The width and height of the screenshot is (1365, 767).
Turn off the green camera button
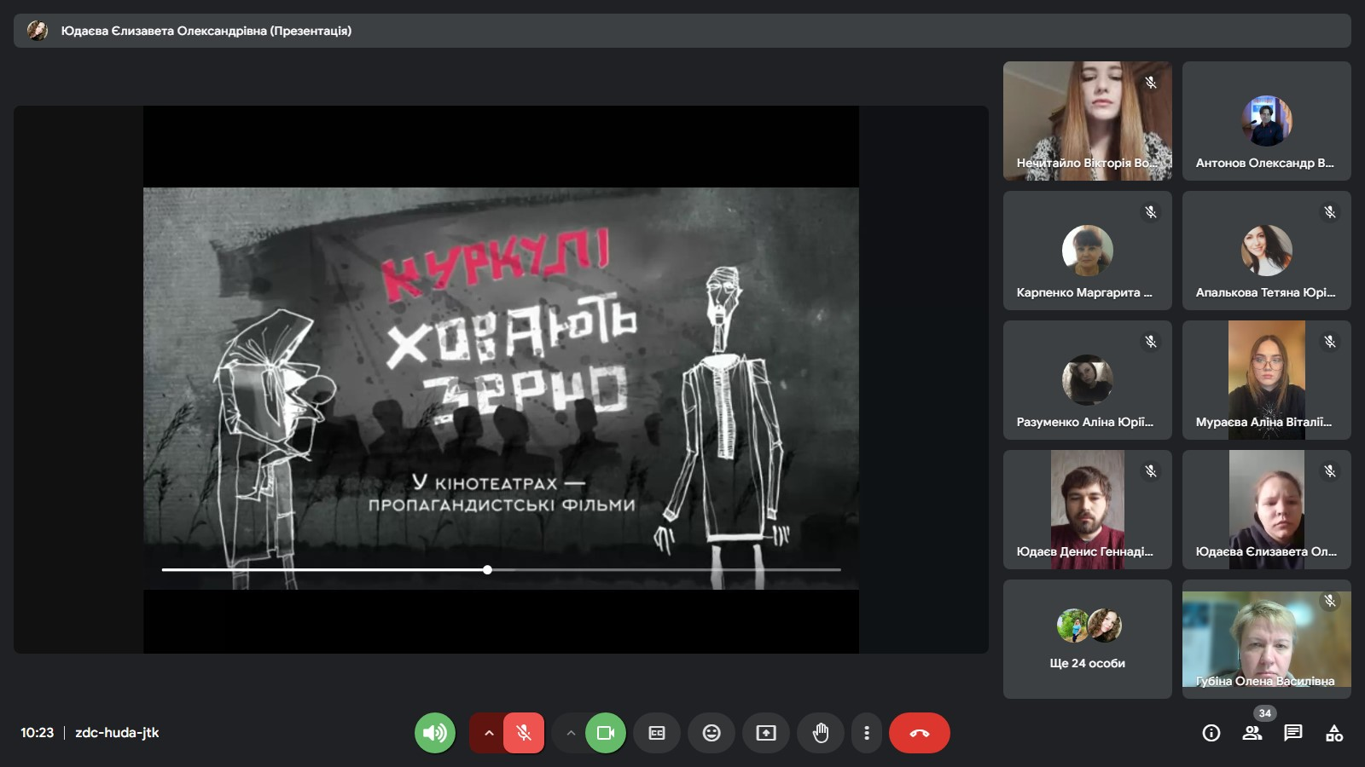(x=606, y=733)
